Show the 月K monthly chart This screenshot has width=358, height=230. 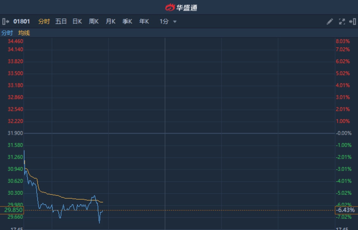pyautogui.click(x=110, y=22)
